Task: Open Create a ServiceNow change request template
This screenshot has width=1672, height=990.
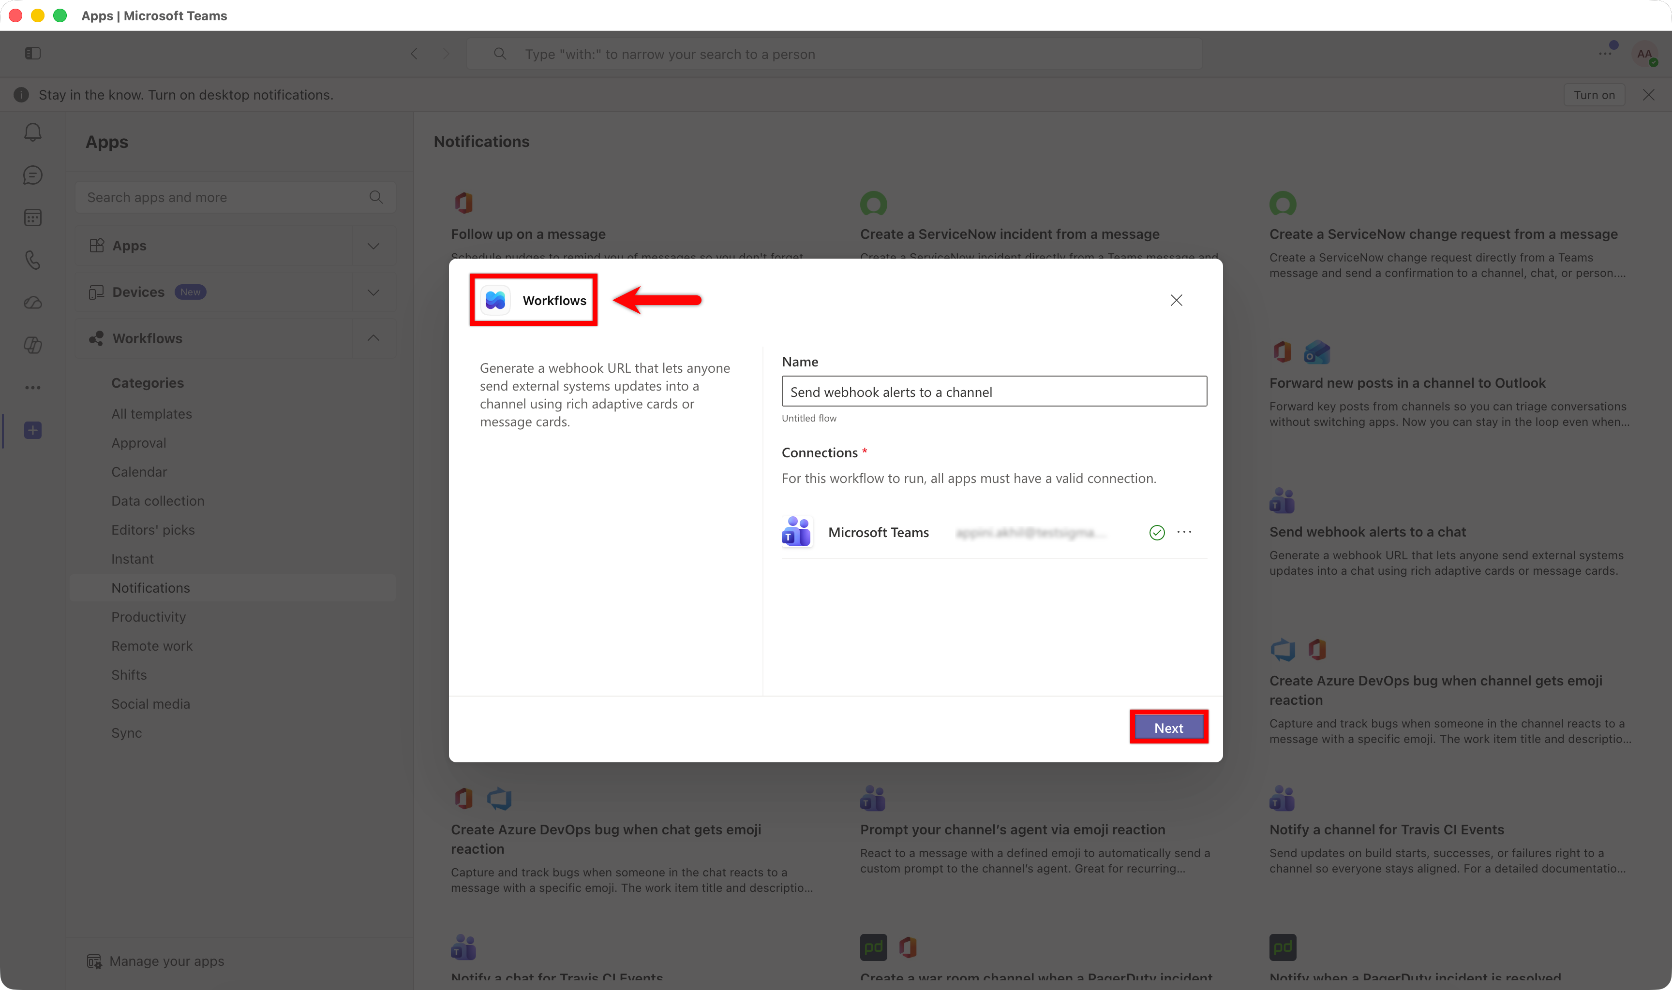Action: tap(1443, 234)
